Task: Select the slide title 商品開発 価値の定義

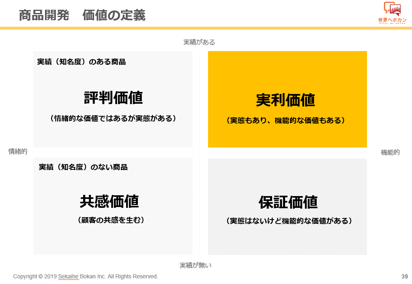Action: coord(82,15)
